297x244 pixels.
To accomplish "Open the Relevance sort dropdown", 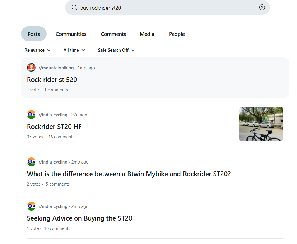I will (x=37, y=50).
